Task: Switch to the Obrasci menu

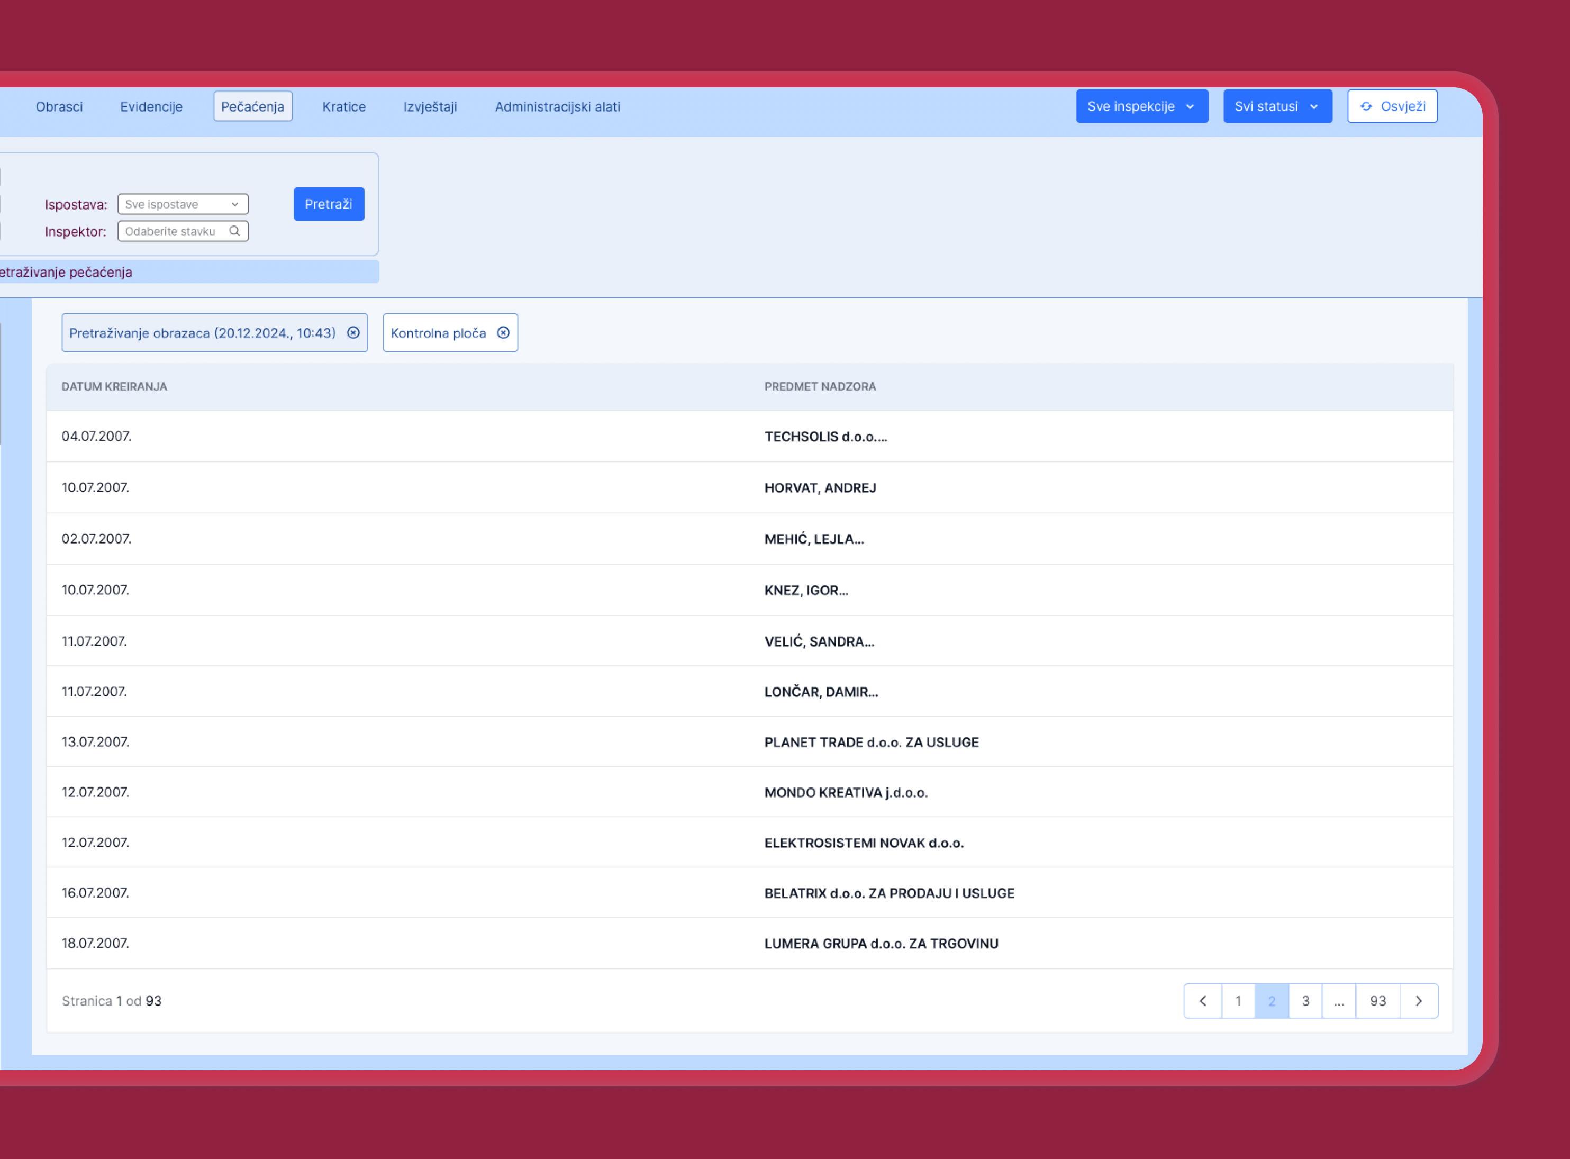Action: (59, 107)
